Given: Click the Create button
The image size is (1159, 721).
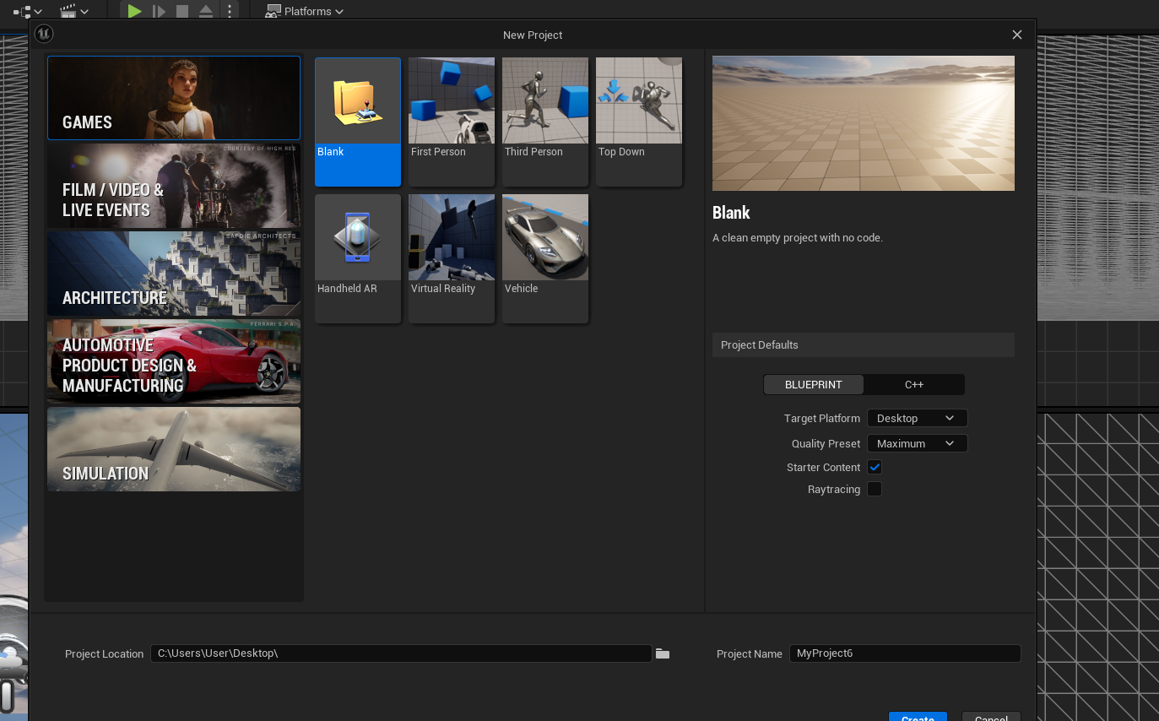Looking at the screenshot, I should (x=918, y=718).
